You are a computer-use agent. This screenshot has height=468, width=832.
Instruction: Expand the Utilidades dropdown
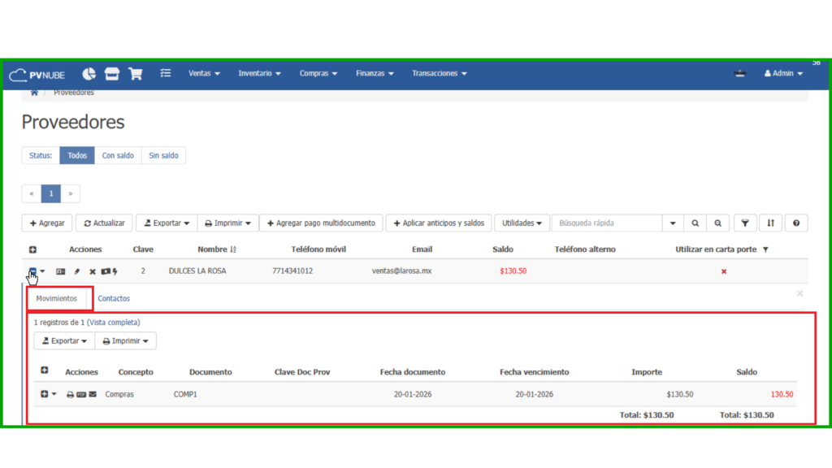pyautogui.click(x=521, y=223)
